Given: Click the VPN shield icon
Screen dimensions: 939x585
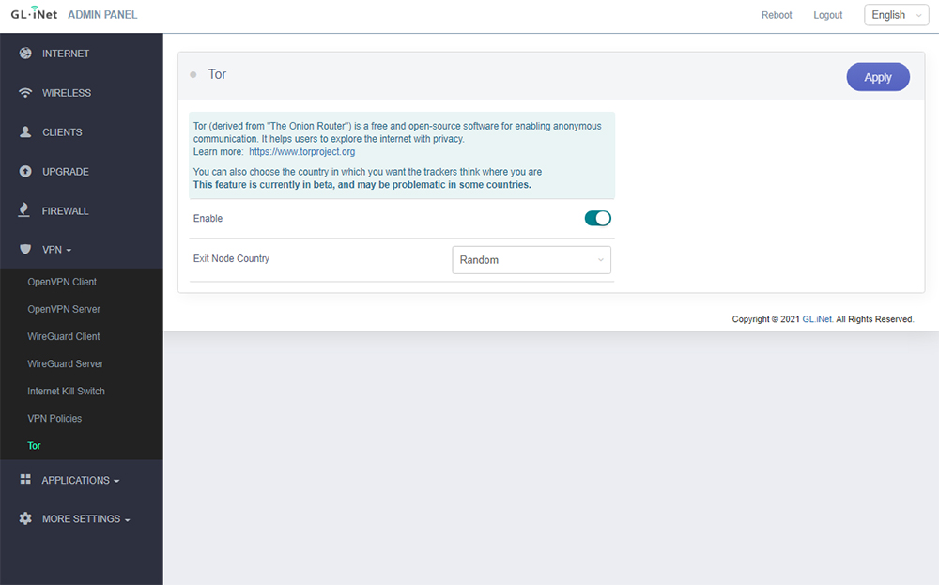Looking at the screenshot, I should pyautogui.click(x=25, y=250).
